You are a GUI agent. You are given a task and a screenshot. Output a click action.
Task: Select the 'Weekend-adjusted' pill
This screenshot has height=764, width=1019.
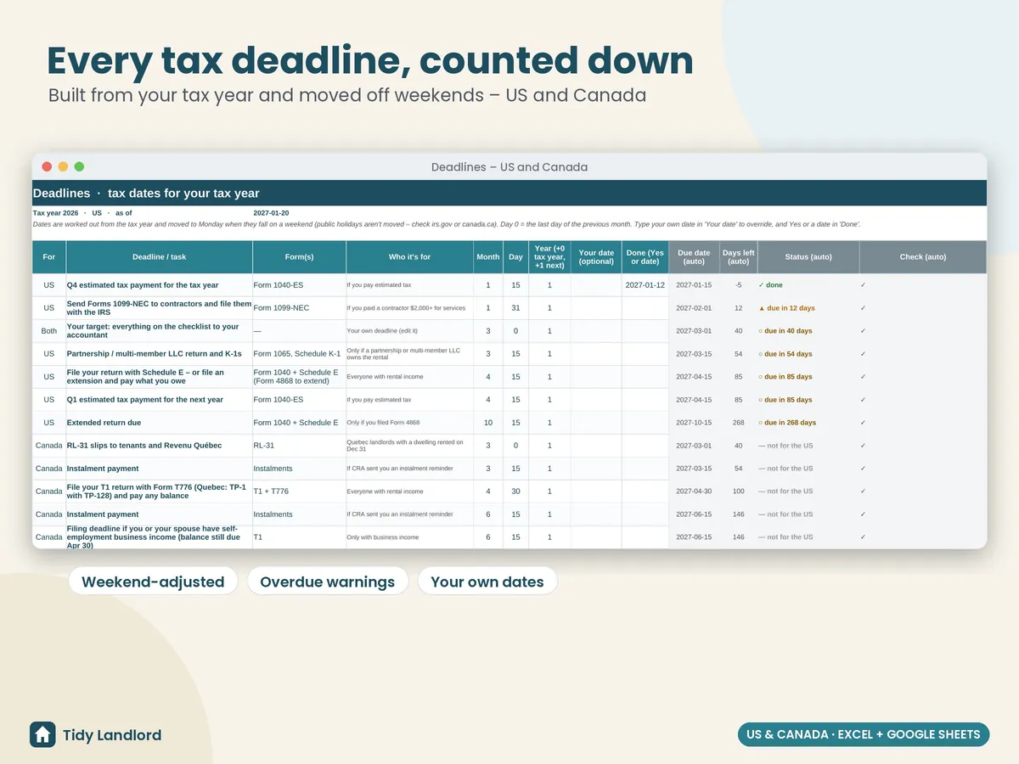tap(153, 582)
